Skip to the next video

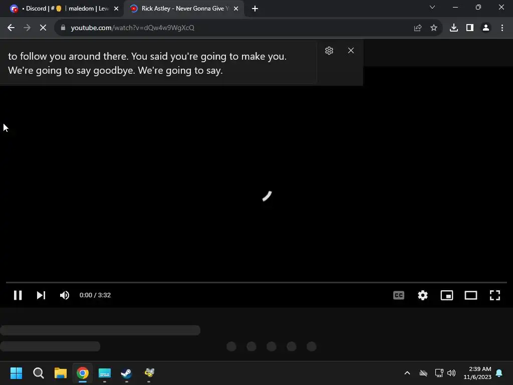41,295
